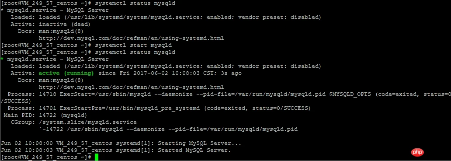Click the '/SUCCESS)' wrapped line text
451x161 pixels.
click(16, 101)
